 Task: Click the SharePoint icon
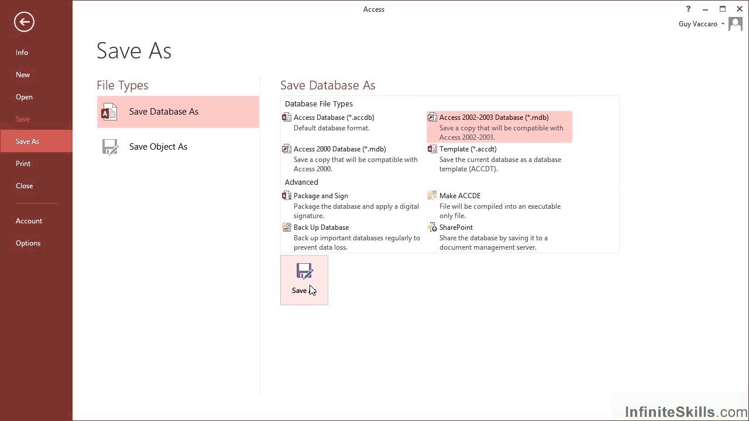point(432,227)
